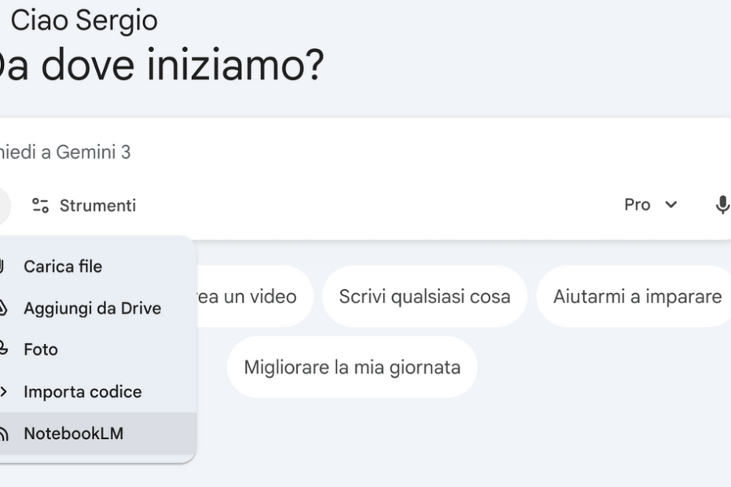This screenshot has height=487, width=731.
Task: Click the microphone voice input icon
Action: tap(722, 205)
